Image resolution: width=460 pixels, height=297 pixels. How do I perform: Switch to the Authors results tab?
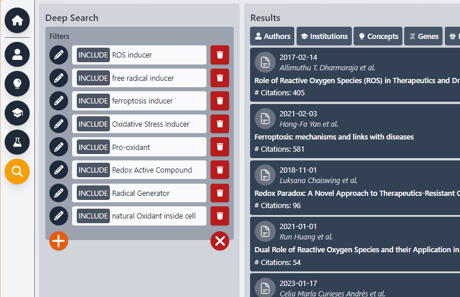[x=272, y=36]
